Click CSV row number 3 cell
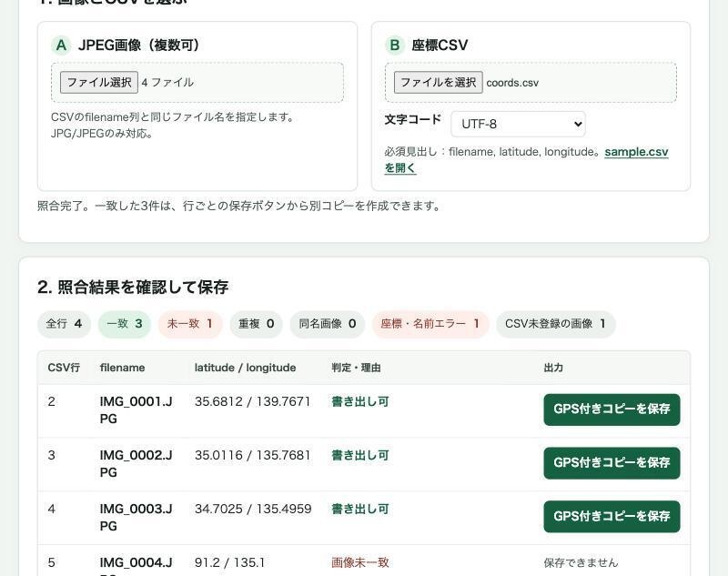 tap(51, 455)
